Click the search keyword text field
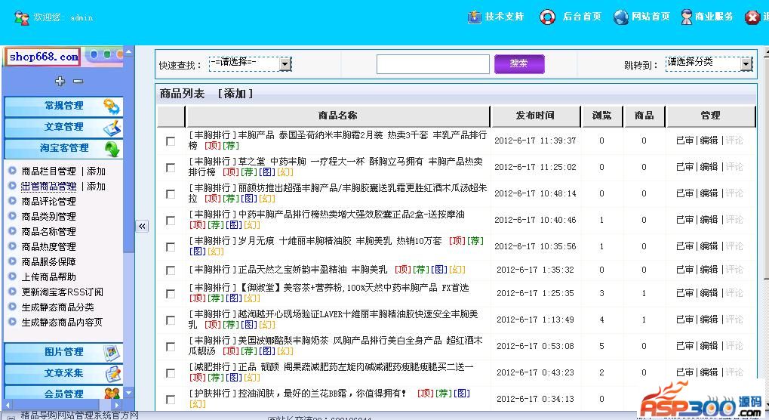This screenshot has width=769, height=420. [x=432, y=64]
